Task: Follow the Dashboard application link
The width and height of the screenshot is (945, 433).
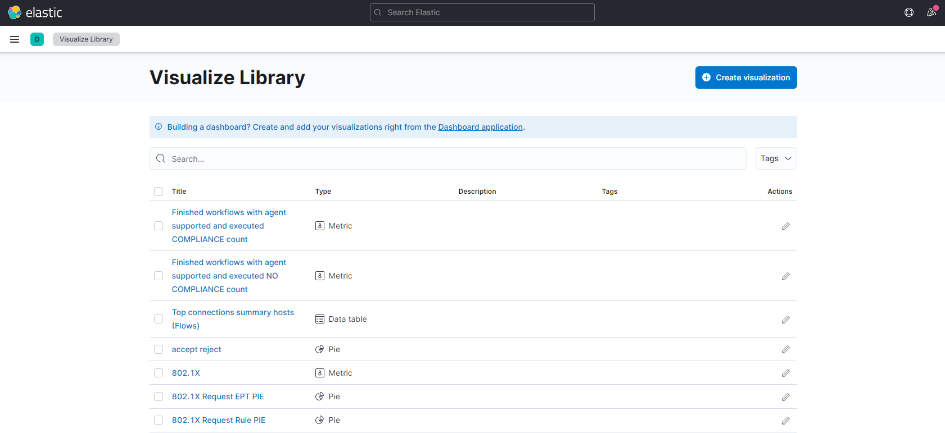Action: click(x=480, y=127)
